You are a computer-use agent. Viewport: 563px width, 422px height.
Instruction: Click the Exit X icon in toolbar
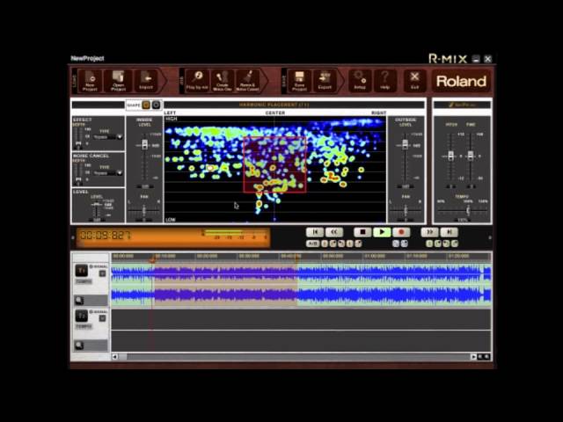(x=414, y=81)
